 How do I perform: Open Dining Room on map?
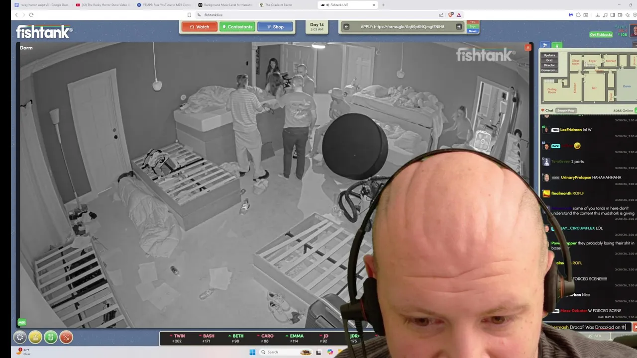point(552,90)
